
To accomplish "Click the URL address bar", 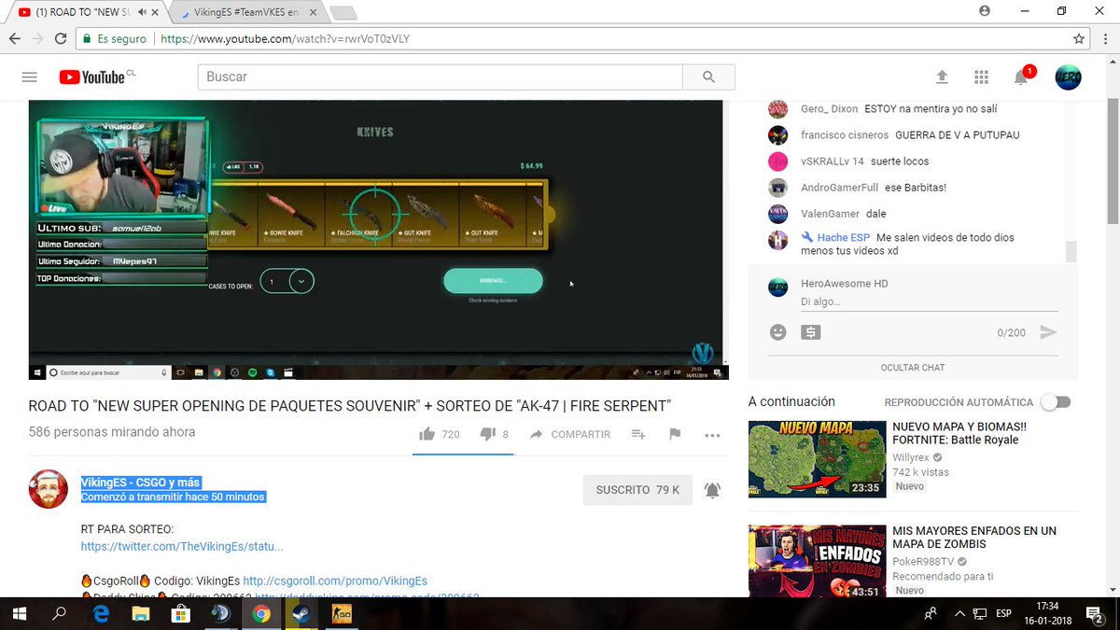I will click(x=607, y=39).
